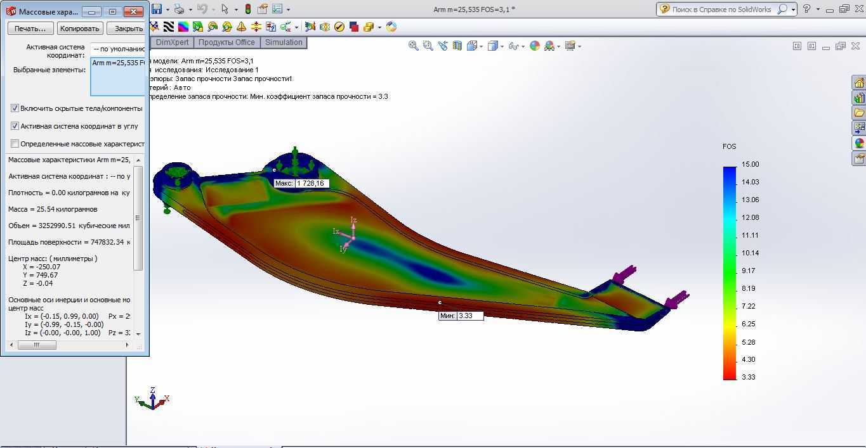The width and height of the screenshot is (866, 448).
Task: Click the Закрыть button
Action: point(126,29)
